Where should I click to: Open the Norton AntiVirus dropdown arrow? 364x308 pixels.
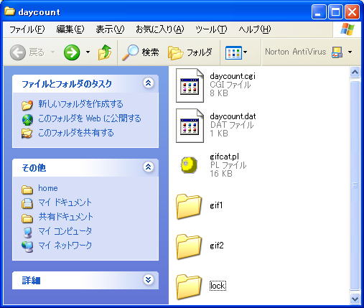(x=350, y=52)
